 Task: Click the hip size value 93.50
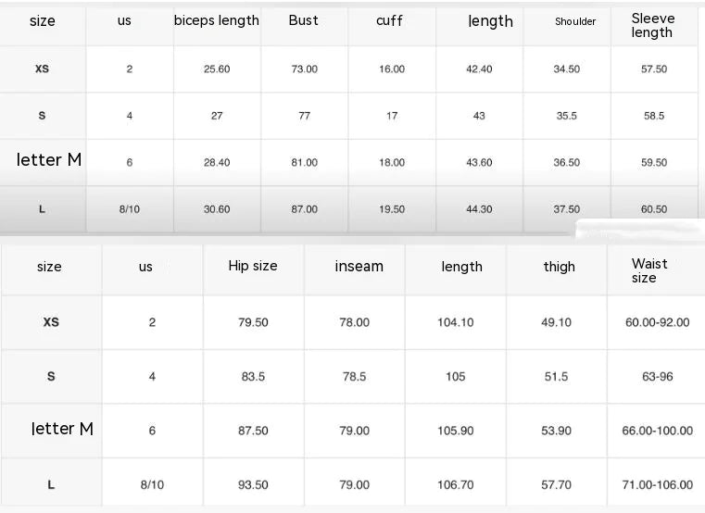pyautogui.click(x=253, y=484)
